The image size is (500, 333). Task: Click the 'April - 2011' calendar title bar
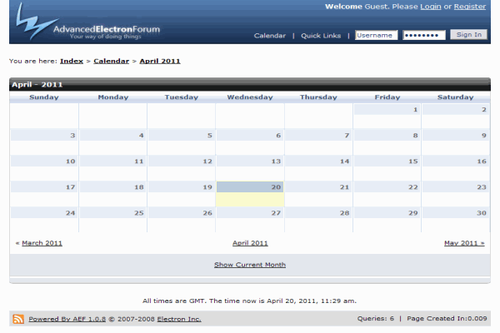[250, 84]
